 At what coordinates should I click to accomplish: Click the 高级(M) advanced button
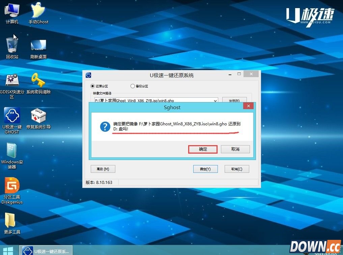[x=103, y=169]
